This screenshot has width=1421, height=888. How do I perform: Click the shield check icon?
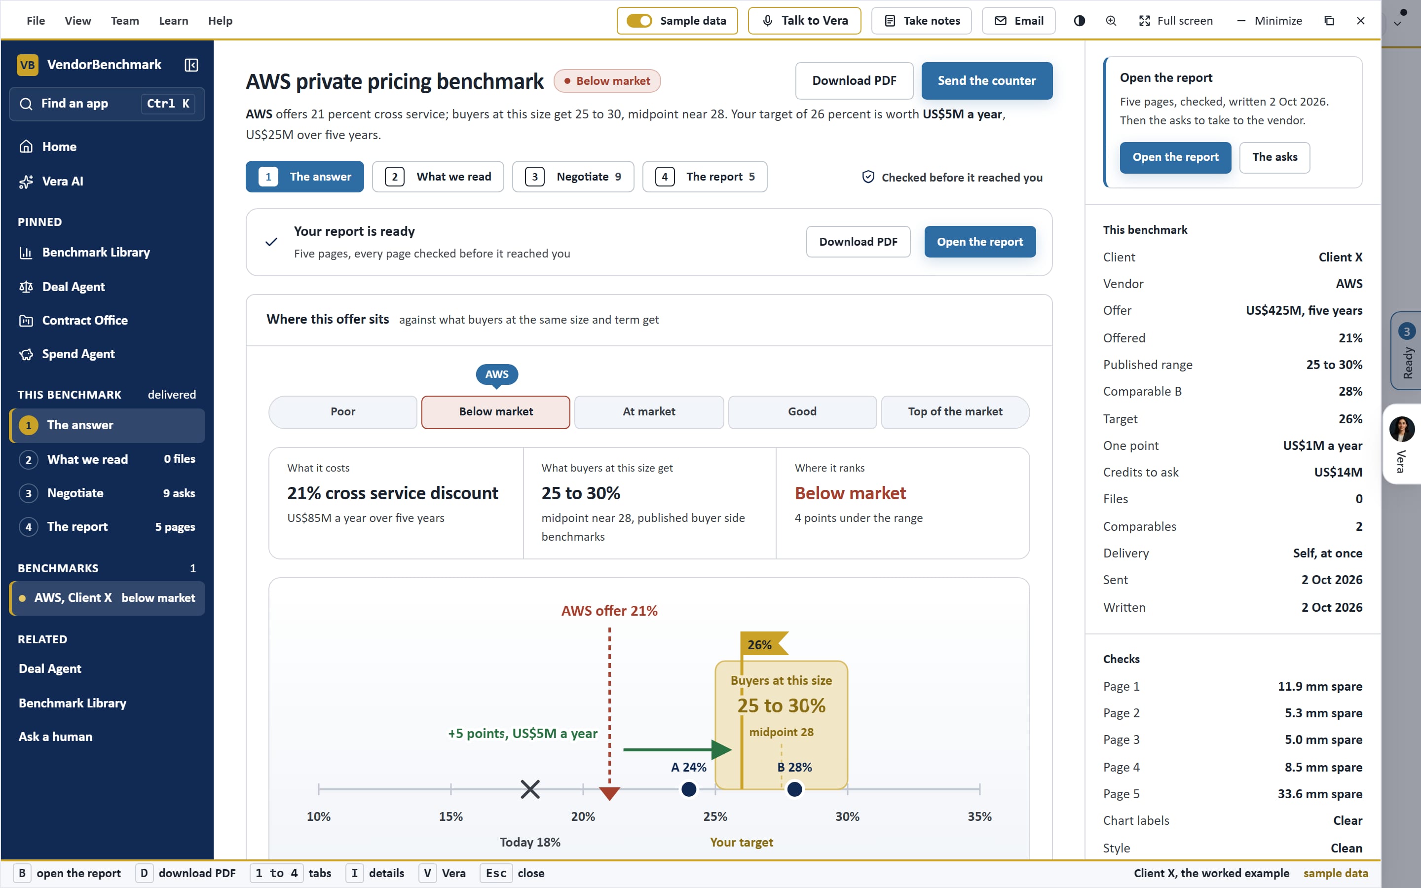click(868, 177)
